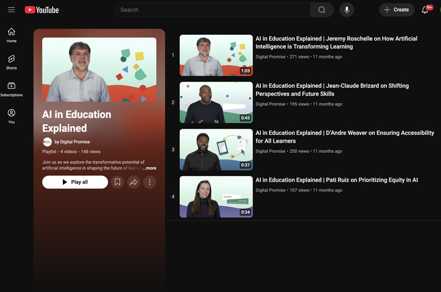The image size is (441, 292).
Task: Click the YouTube logo
Action: pyautogui.click(x=41, y=10)
